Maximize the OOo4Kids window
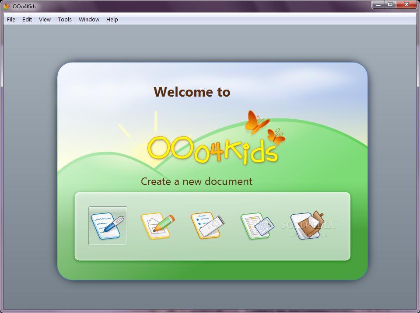This screenshot has height=313, width=420. (391, 4)
